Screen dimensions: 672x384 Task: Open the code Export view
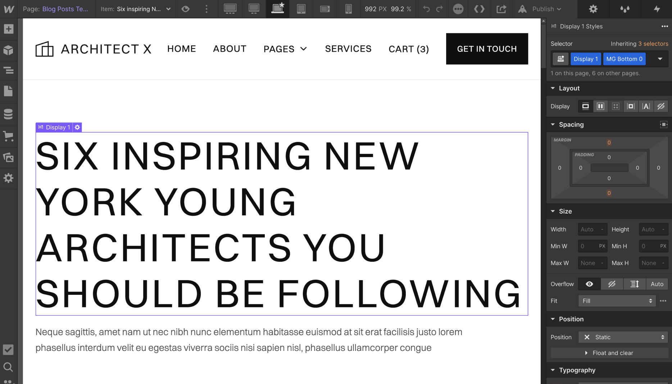[x=479, y=9]
